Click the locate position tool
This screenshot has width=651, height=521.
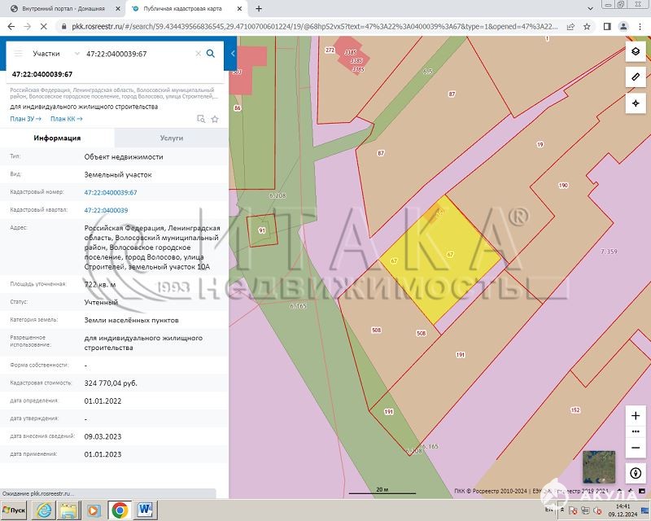[x=636, y=103]
